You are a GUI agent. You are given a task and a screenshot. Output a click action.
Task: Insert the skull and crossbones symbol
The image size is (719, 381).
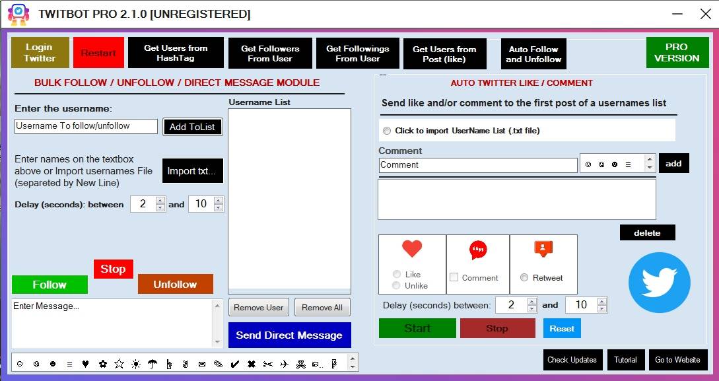[301, 364]
